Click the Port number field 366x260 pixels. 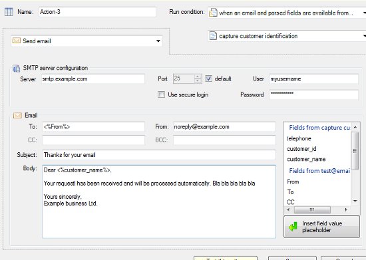(x=184, y=78)
